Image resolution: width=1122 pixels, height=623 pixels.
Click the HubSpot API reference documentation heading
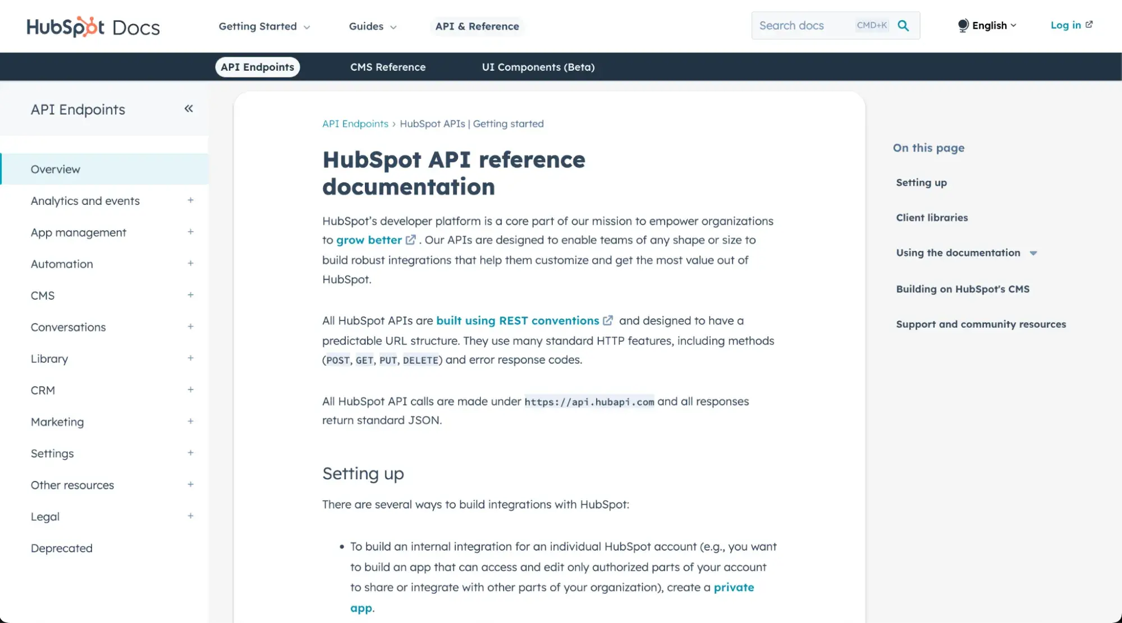point(454,173)
